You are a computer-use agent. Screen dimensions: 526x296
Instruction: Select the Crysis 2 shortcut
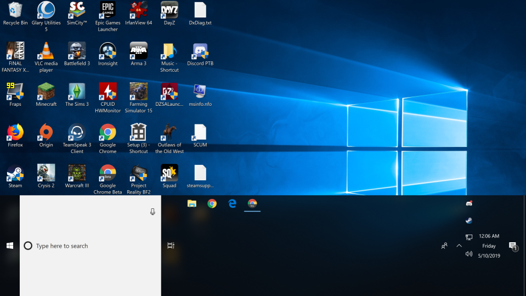click(46, 176)
